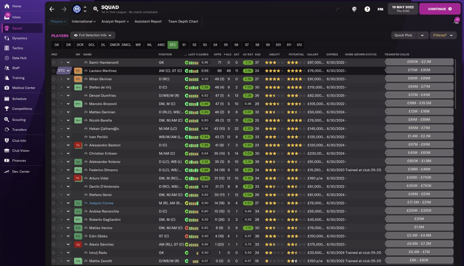
Task: Click the Inter club badge
Action: pos(77,9)
